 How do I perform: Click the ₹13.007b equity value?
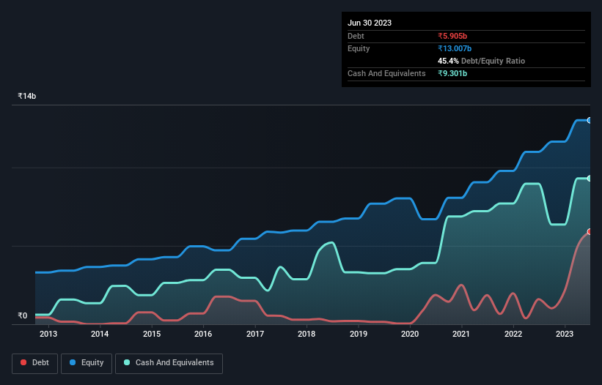455,48
